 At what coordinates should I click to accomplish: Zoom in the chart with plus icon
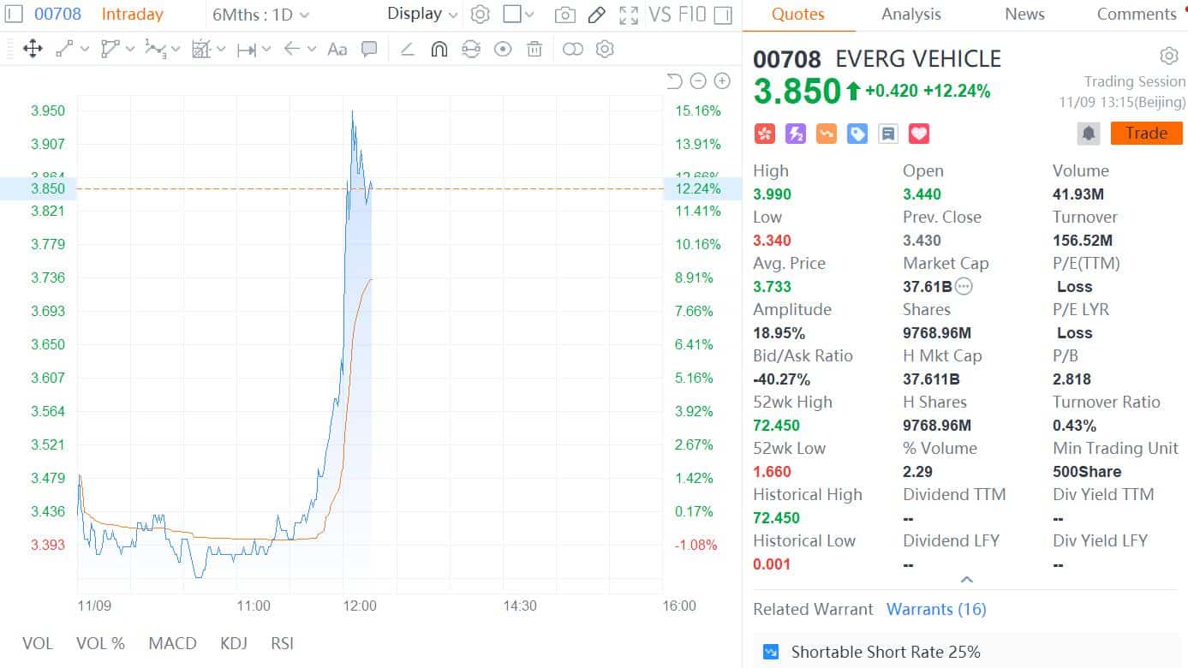[x=722, y=81]
